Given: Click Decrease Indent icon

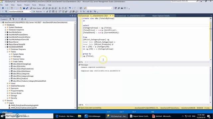Looking at the screenshot, I should click(88, 12).
